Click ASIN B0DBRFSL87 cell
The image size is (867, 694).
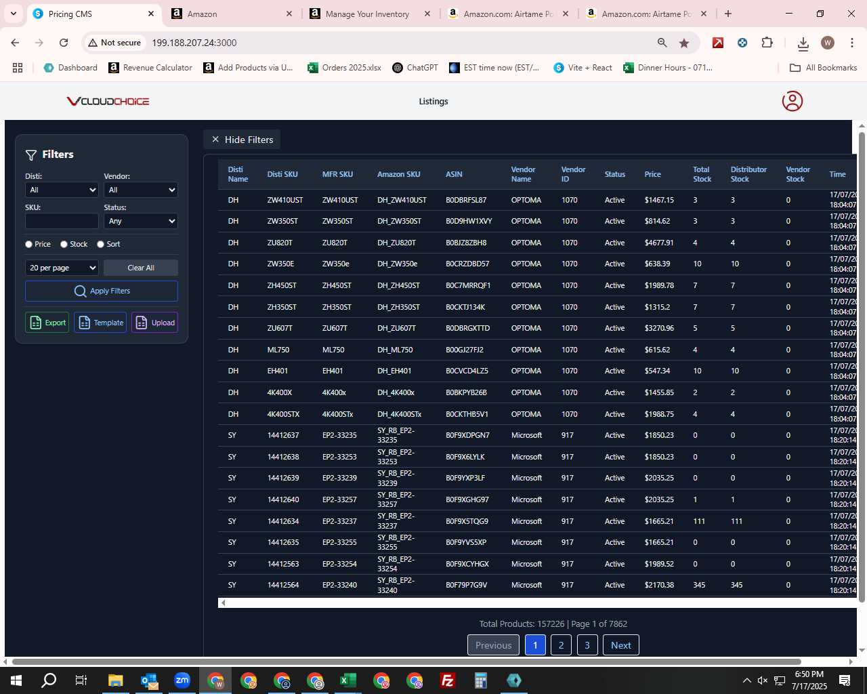point(466,200)
